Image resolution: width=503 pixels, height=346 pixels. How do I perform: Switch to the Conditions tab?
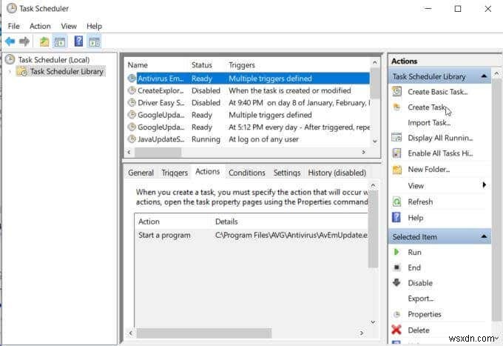coord(246,173)
